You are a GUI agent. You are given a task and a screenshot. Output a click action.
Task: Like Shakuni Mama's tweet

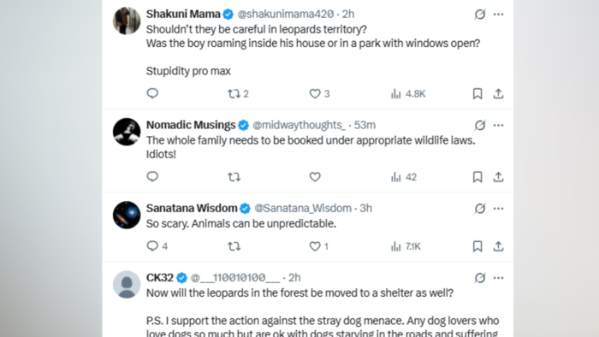coord(319,93)
